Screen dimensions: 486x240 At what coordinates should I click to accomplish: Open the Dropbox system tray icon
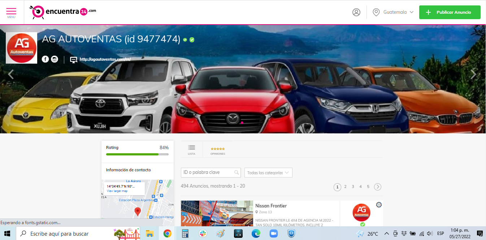(404, 233)
